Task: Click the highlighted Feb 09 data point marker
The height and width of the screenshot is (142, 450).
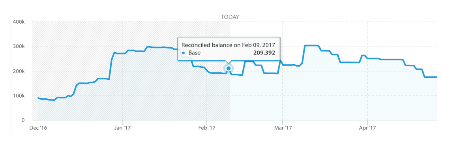Action: click(229, 69)
